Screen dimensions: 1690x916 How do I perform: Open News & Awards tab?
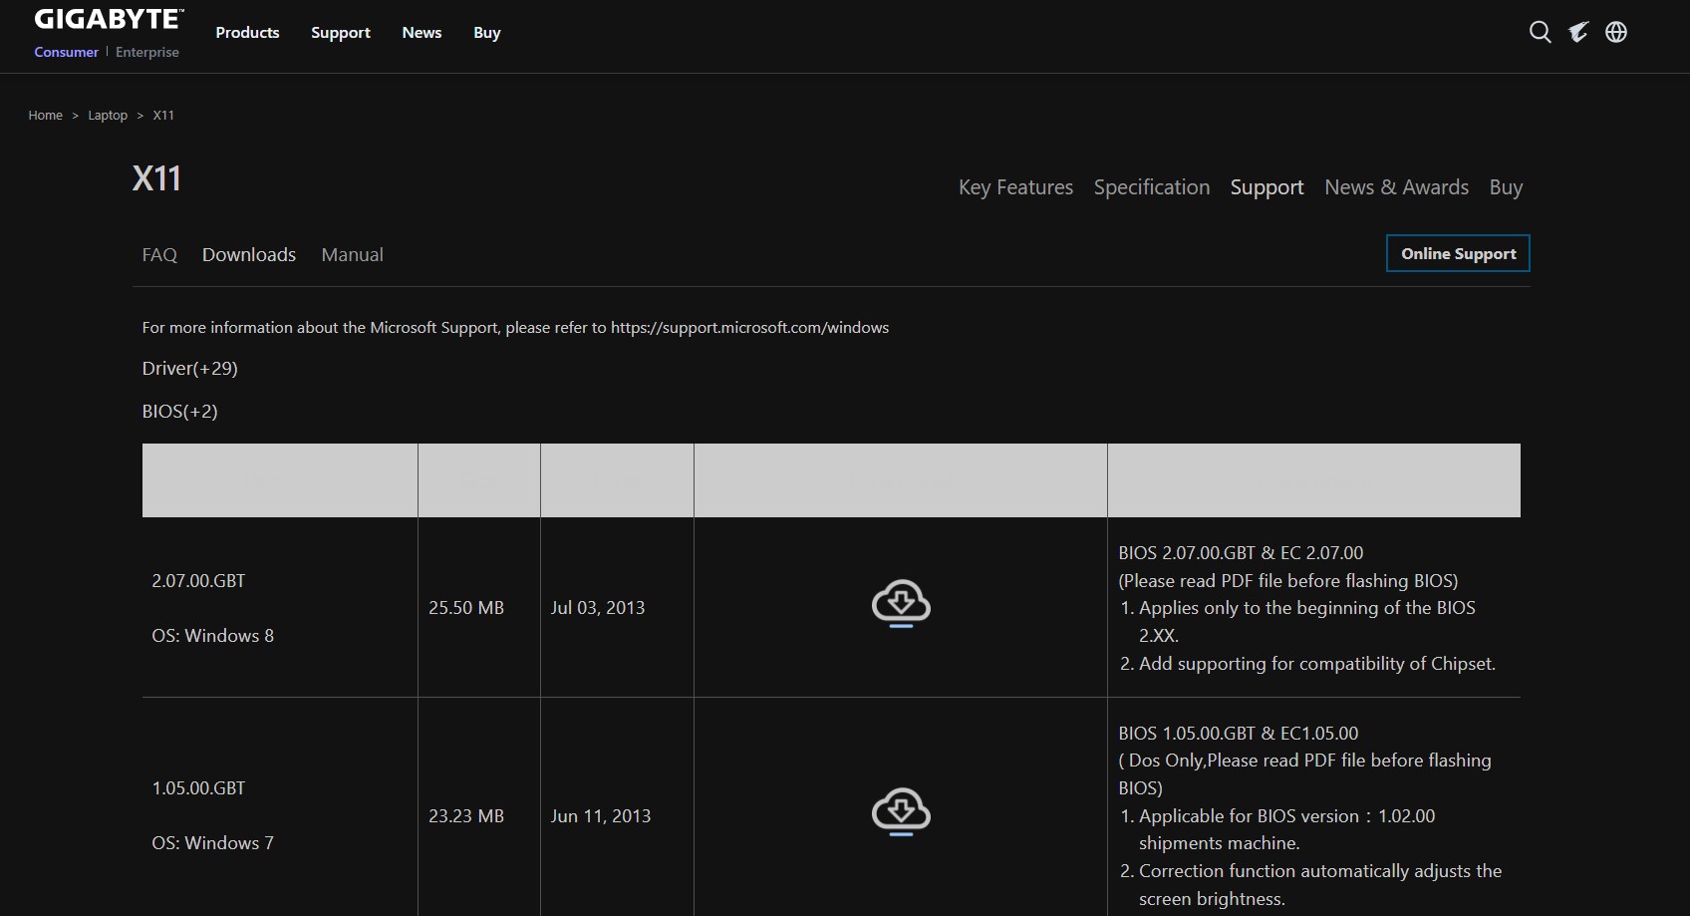point(1396,187)
